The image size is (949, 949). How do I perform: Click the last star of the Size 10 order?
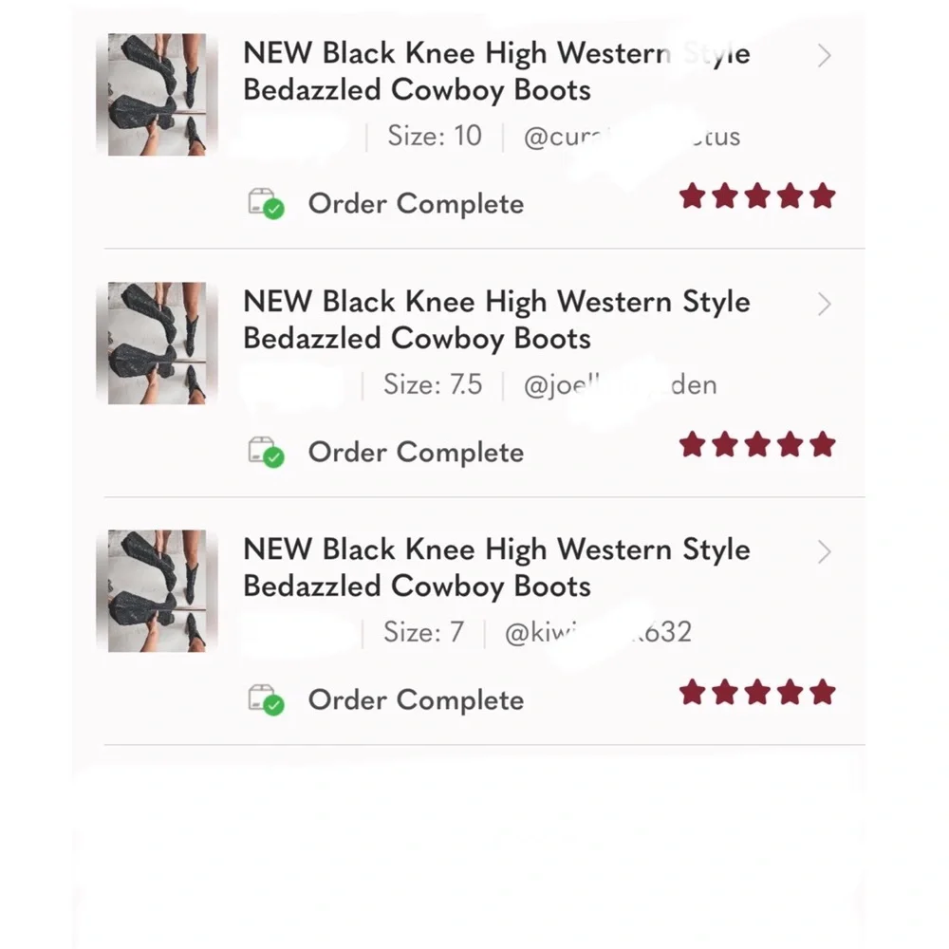tap(824, 195)
